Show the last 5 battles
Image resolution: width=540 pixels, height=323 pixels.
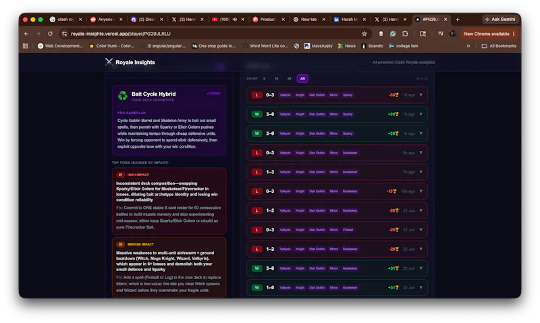[x=264, y=78]
